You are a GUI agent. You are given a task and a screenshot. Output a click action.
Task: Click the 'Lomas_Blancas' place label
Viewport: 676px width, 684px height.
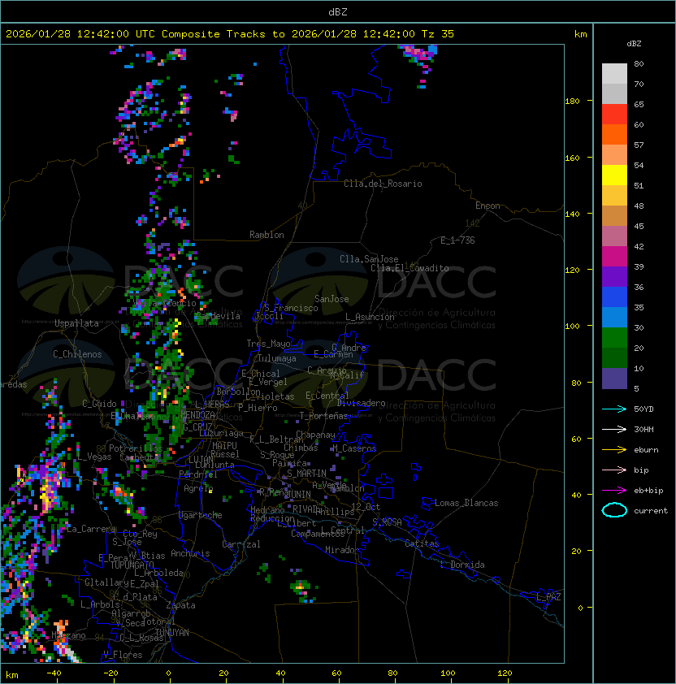(466, 503)
